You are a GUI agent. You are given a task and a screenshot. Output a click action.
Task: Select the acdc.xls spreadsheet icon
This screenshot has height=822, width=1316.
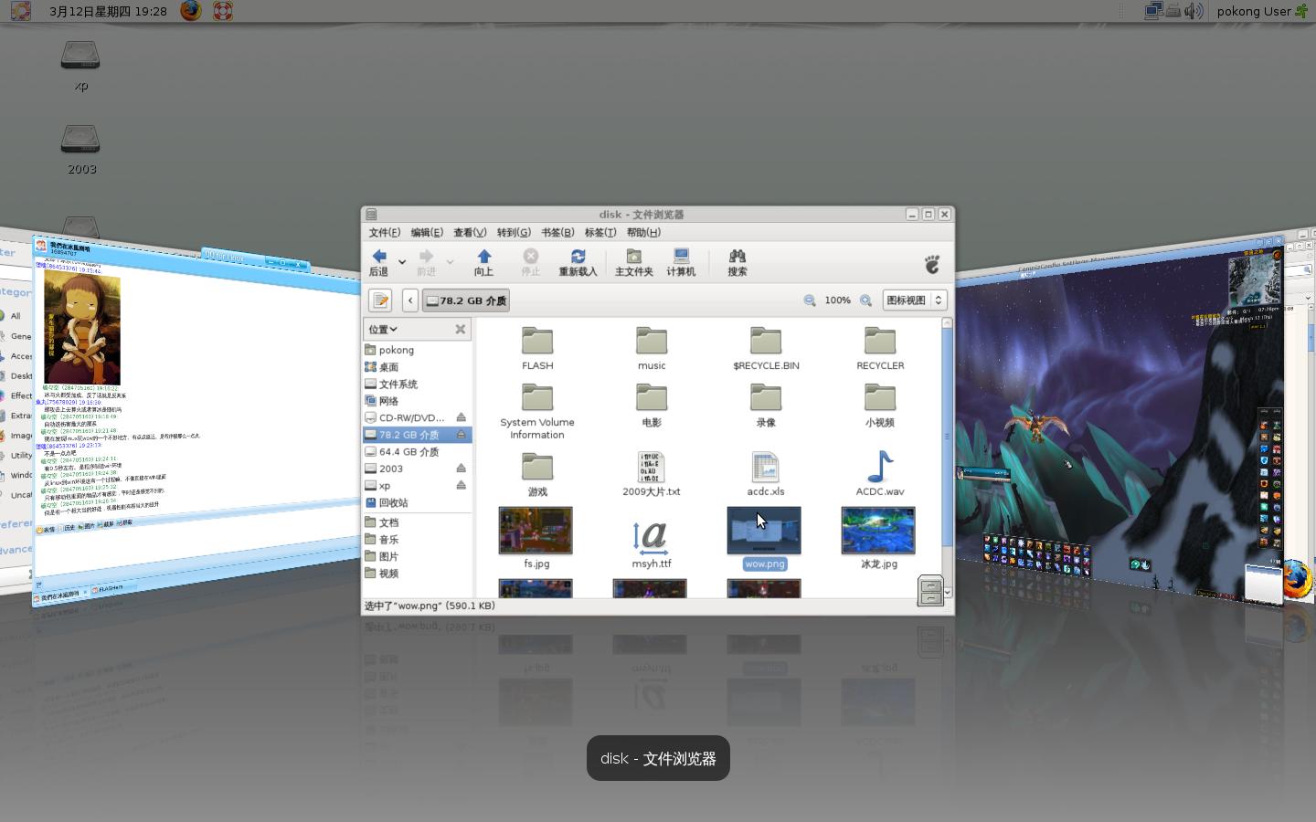coord(766,467)
